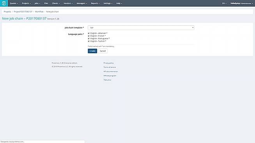
Task: Open Project P2017080137 breadcrumb link
Action: pyautogui.click(x=23, y=12)
